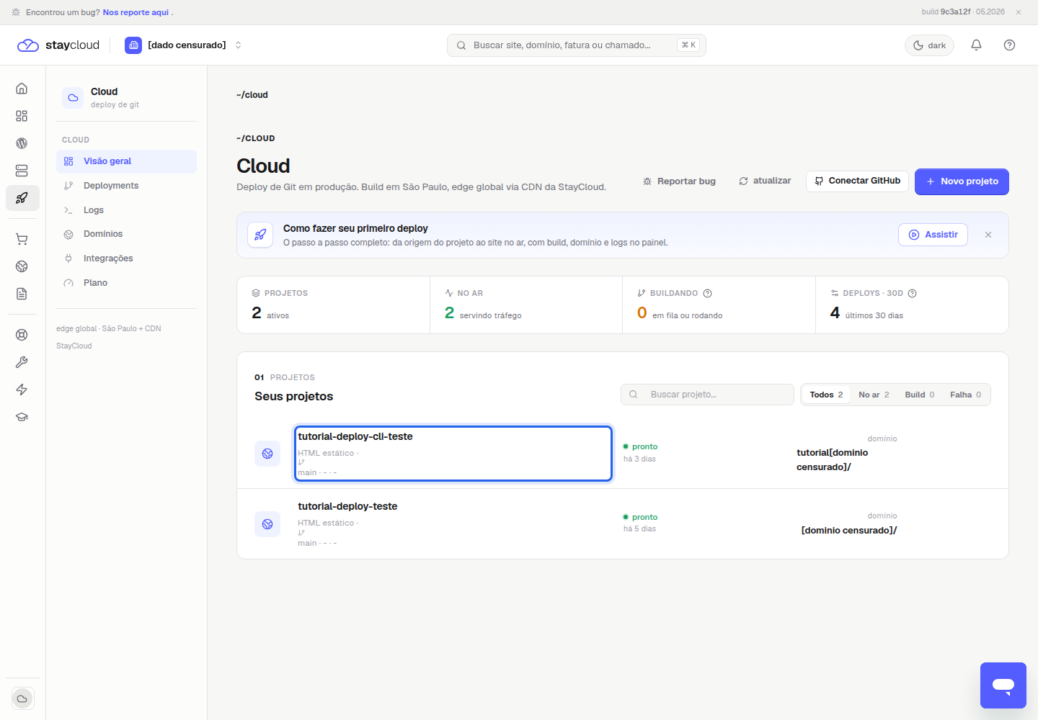Click the pronto status há 3 dias
1038x720 pixels.
coord(640,452)
